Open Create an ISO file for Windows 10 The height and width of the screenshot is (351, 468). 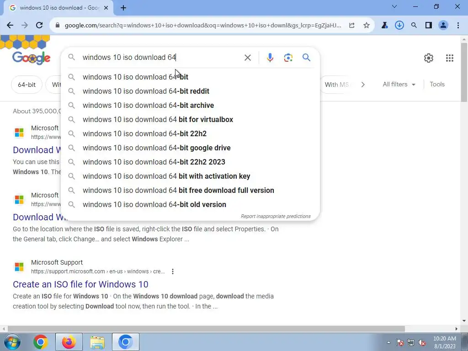pyautogui.click(x=80, y=284)
